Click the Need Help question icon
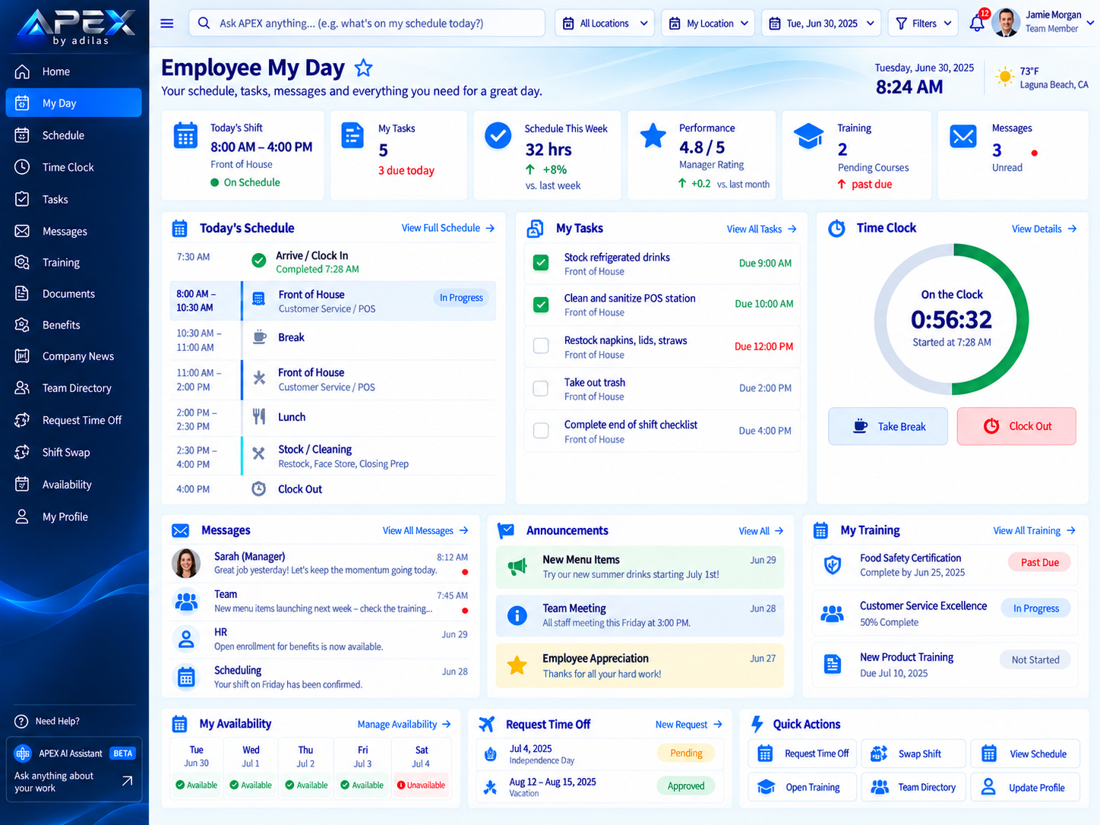The width and height of the screenshot is (1100, 825). (22, 722)
